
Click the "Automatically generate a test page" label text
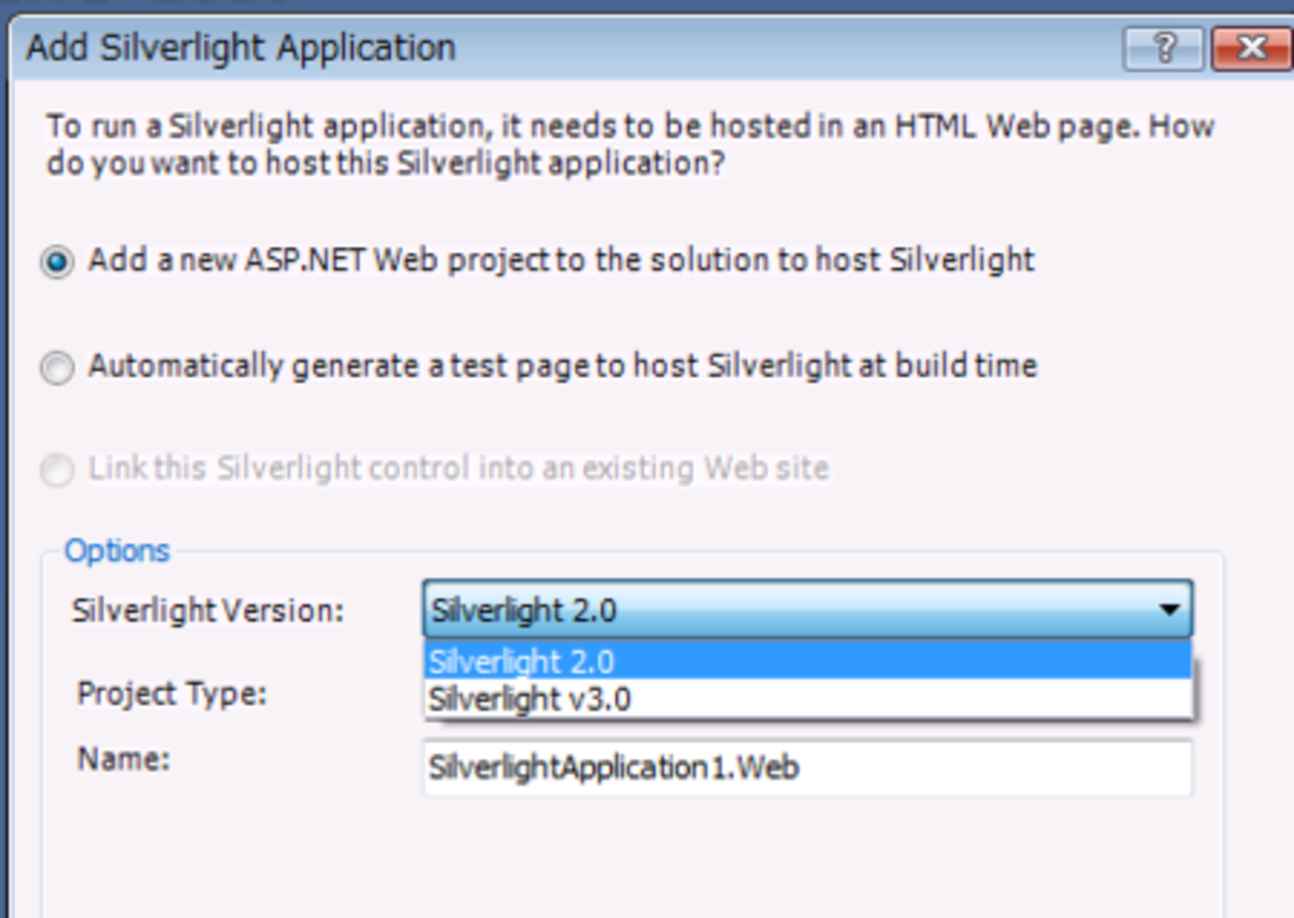pos(562,365)
